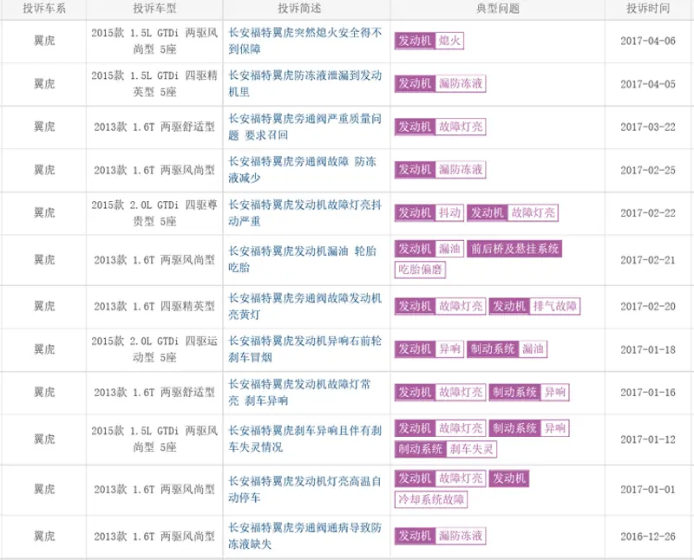This screenshot has width=694, height=560.
Task: Click the 典型问题 column header
Action: click(498, 9)
